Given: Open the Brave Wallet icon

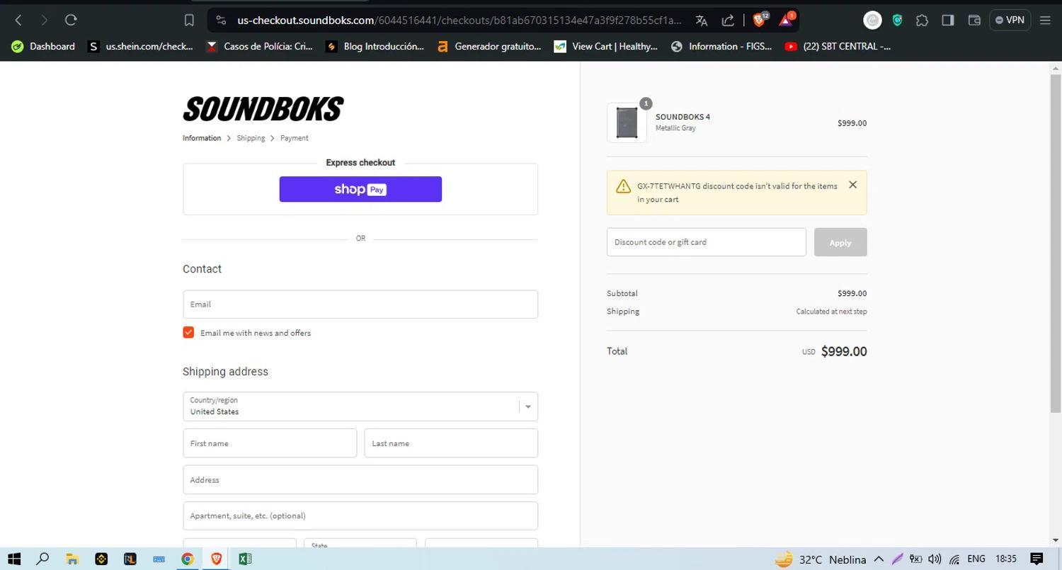Looking at the screenshot, I should click(x=973, y=20).
